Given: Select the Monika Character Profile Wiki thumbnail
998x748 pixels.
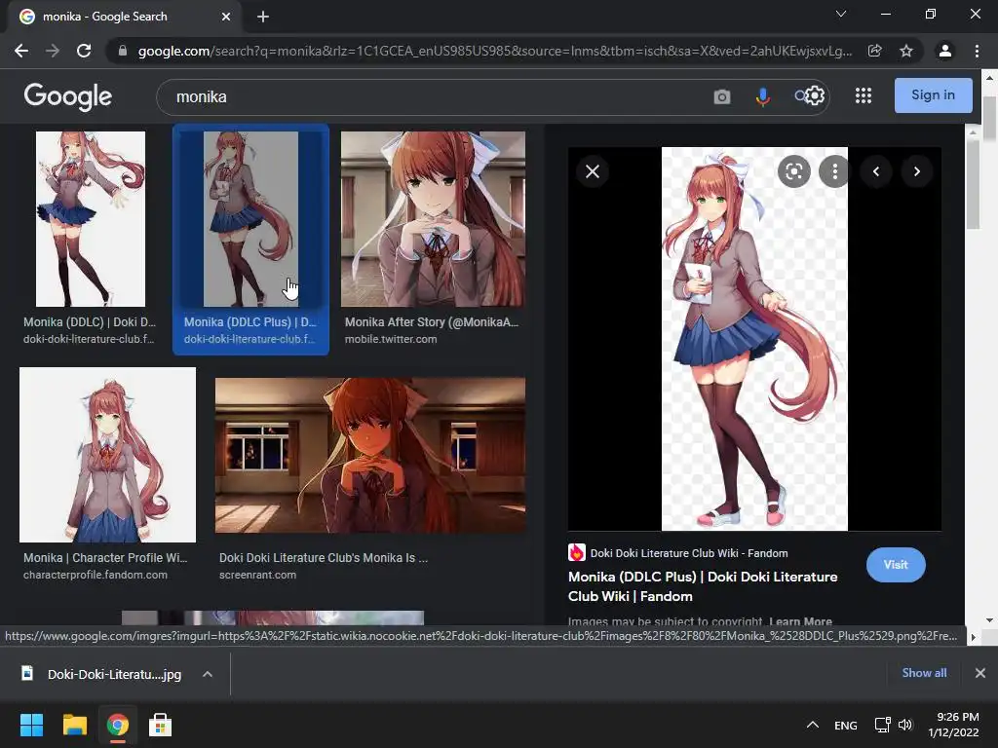Looking at the screenshot, I should (x=107, y=455).
